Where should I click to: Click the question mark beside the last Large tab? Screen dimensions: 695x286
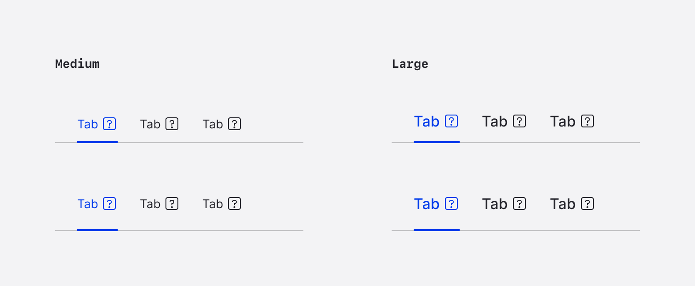(588, 121)
